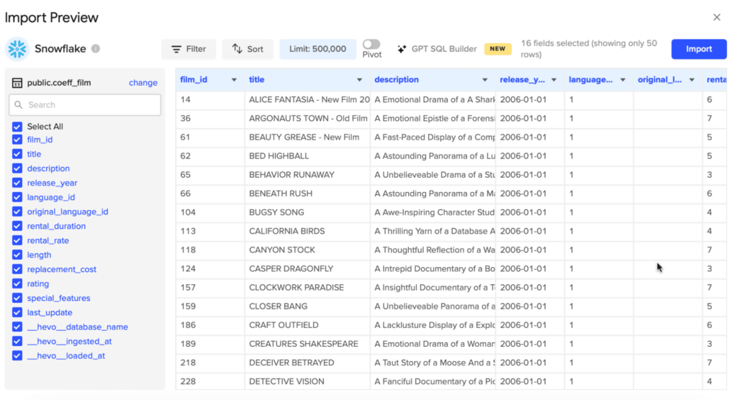Open the Sort options
This screenshot has width=737, height=400.
click(248, 49)
